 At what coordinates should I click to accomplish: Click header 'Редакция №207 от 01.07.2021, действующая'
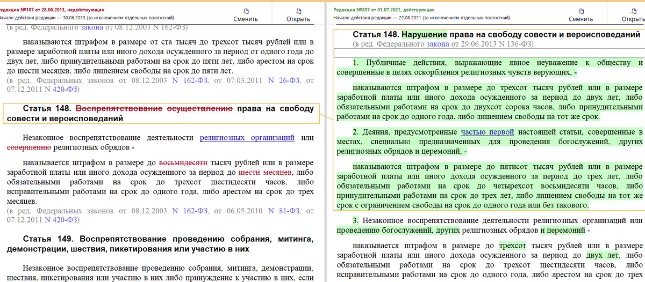point(384,10)
